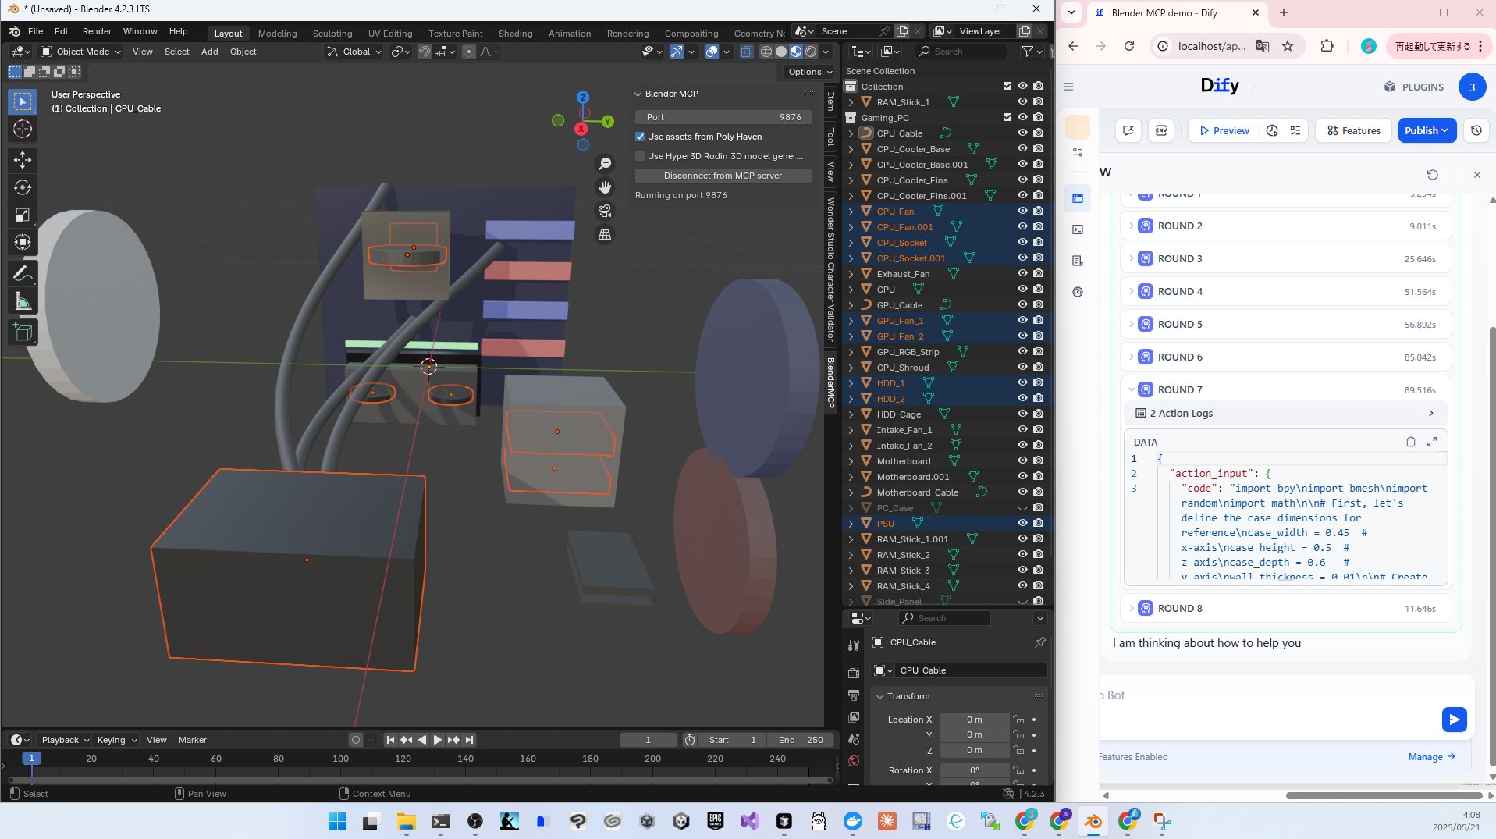Click the Publish button in Dify
Image resolution: width=1496 pixels, height=839 pixels.
pyautogui.click(x=1426, y=130)
